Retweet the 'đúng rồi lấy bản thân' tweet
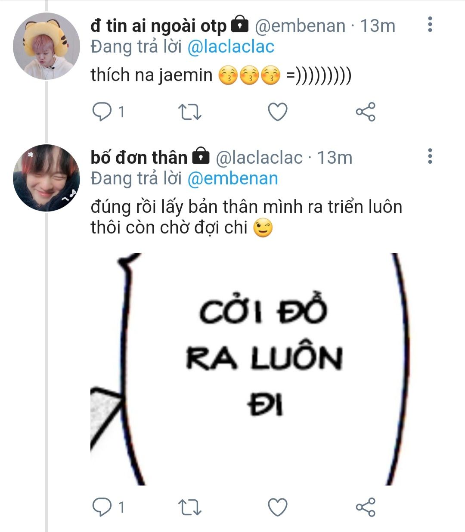 [189, 507]
